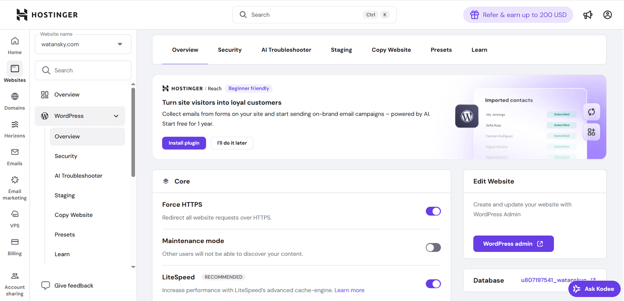Open the WordPress admin button
The width and height of the screenshot is (624, 301).
pyautogui.click(x=514, y=244)
